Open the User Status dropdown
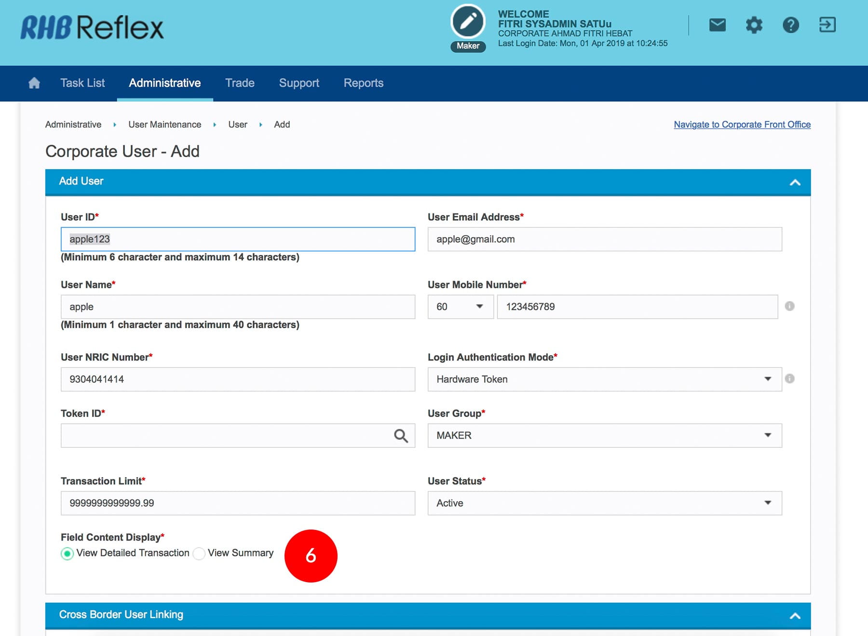This screenshot has height=636, width=868. click(604, 503)
